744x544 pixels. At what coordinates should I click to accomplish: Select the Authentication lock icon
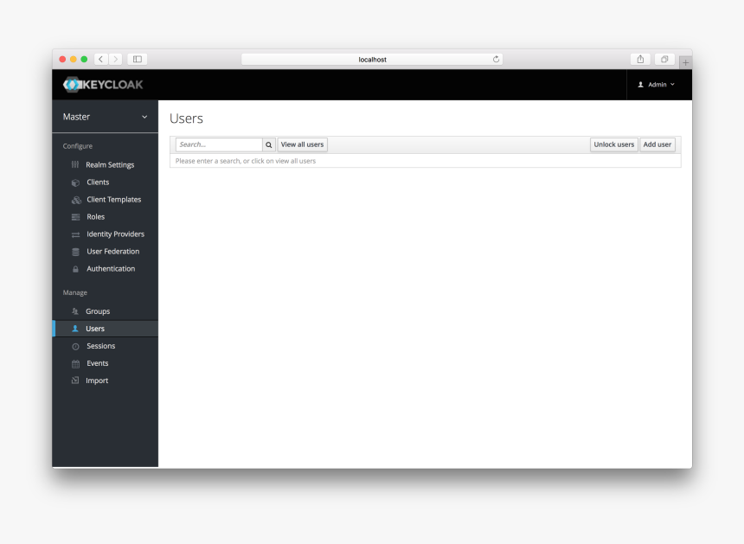coord(76,268)
